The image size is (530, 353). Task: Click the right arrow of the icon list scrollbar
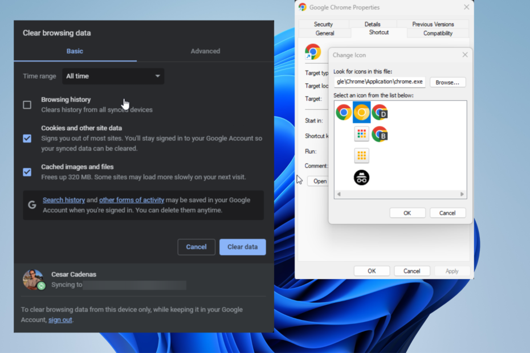(463, 194)
